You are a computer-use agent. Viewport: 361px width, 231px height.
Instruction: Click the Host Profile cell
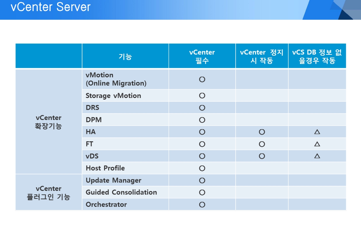click(125, 168)
